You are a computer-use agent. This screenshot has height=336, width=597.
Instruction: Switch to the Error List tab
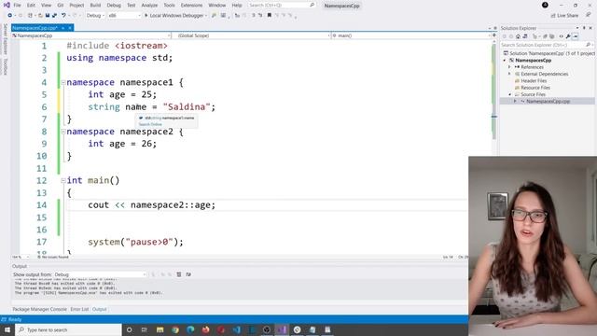(x=79, y=309)
